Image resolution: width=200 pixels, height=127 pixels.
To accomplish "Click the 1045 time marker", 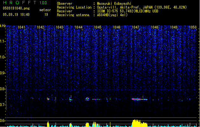I will coord(98,27).
